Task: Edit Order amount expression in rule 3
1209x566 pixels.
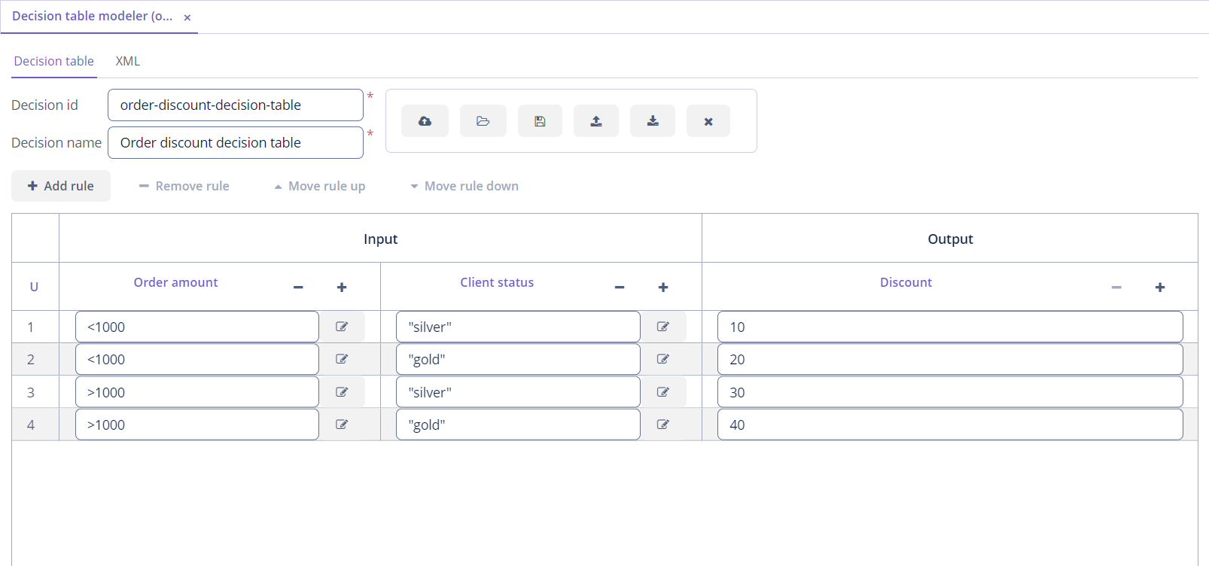Action: [342, 392]
